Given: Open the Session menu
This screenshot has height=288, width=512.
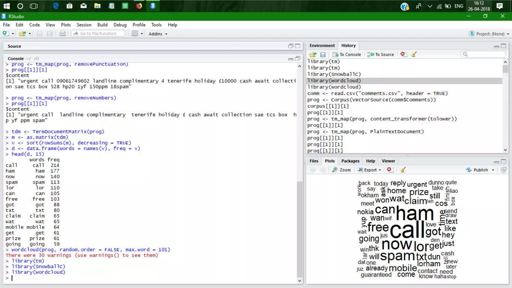Looking at the screenshot, I should pos(84,25).
